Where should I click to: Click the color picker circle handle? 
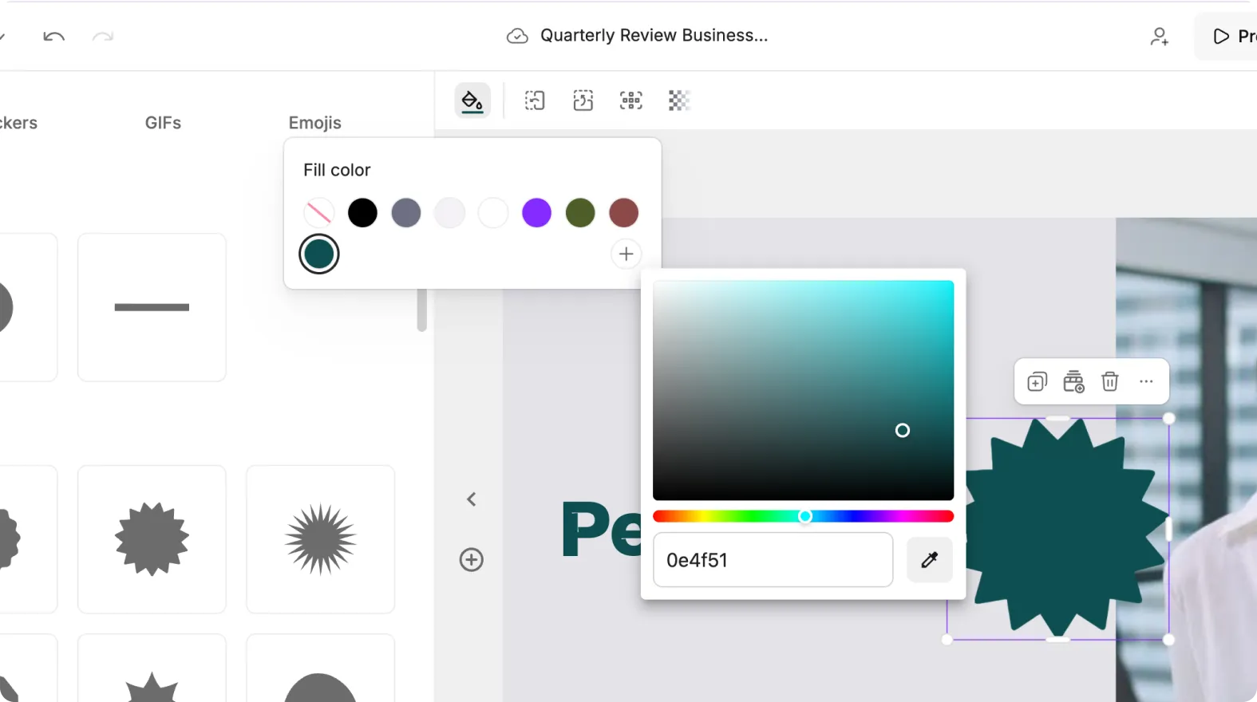tap(903, 431)
